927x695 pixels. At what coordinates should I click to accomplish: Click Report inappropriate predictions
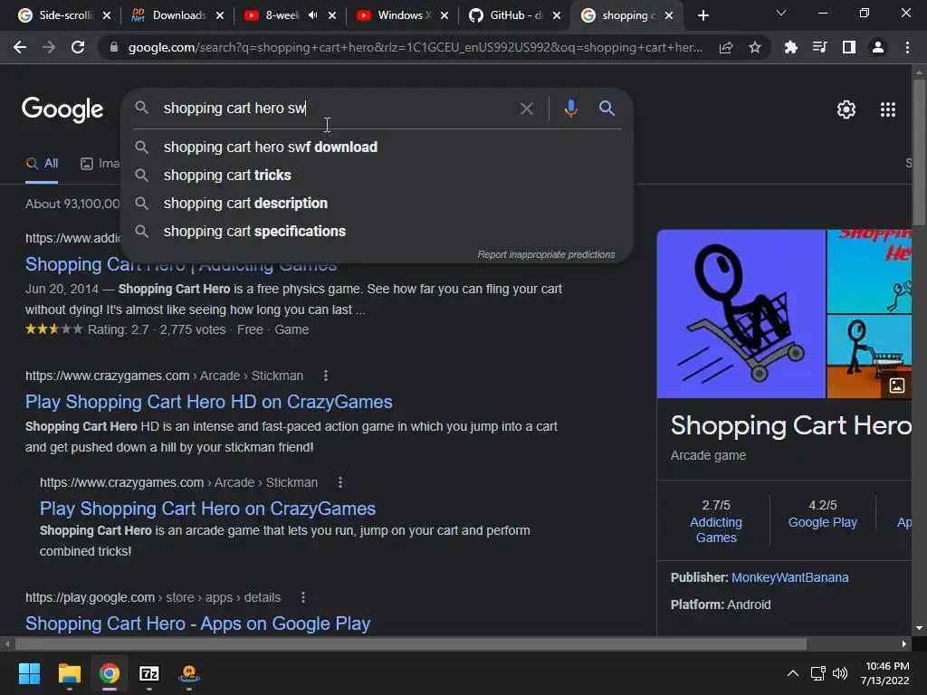(546, 254)
